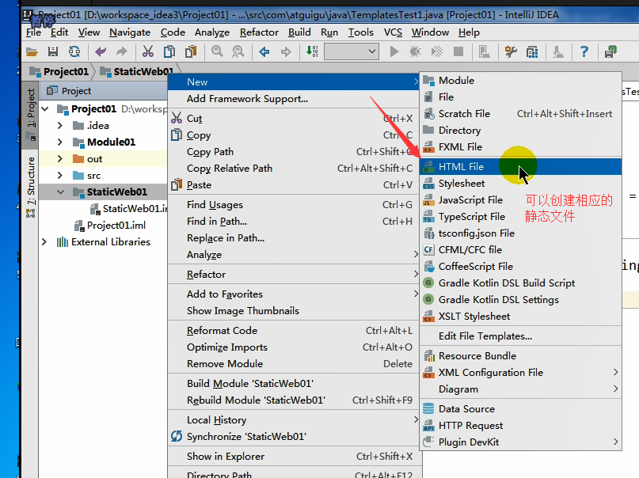
Task: Choose Directory from New submenu
Action: 520,131
